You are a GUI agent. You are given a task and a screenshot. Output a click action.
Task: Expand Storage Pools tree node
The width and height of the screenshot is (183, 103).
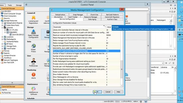(x=2, y=46)
